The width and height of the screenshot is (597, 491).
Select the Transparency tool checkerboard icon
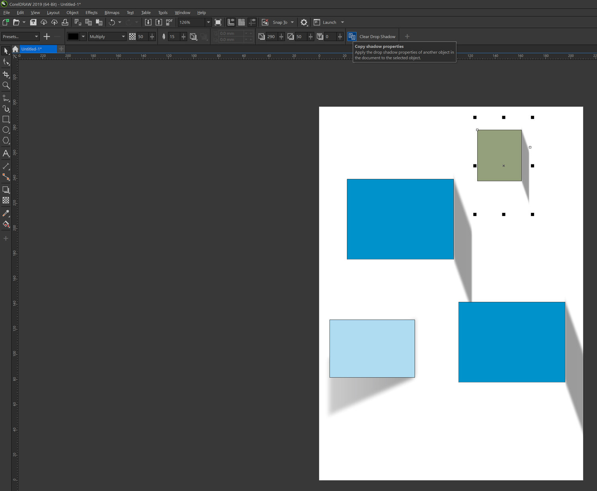click(x=6, y=201)
